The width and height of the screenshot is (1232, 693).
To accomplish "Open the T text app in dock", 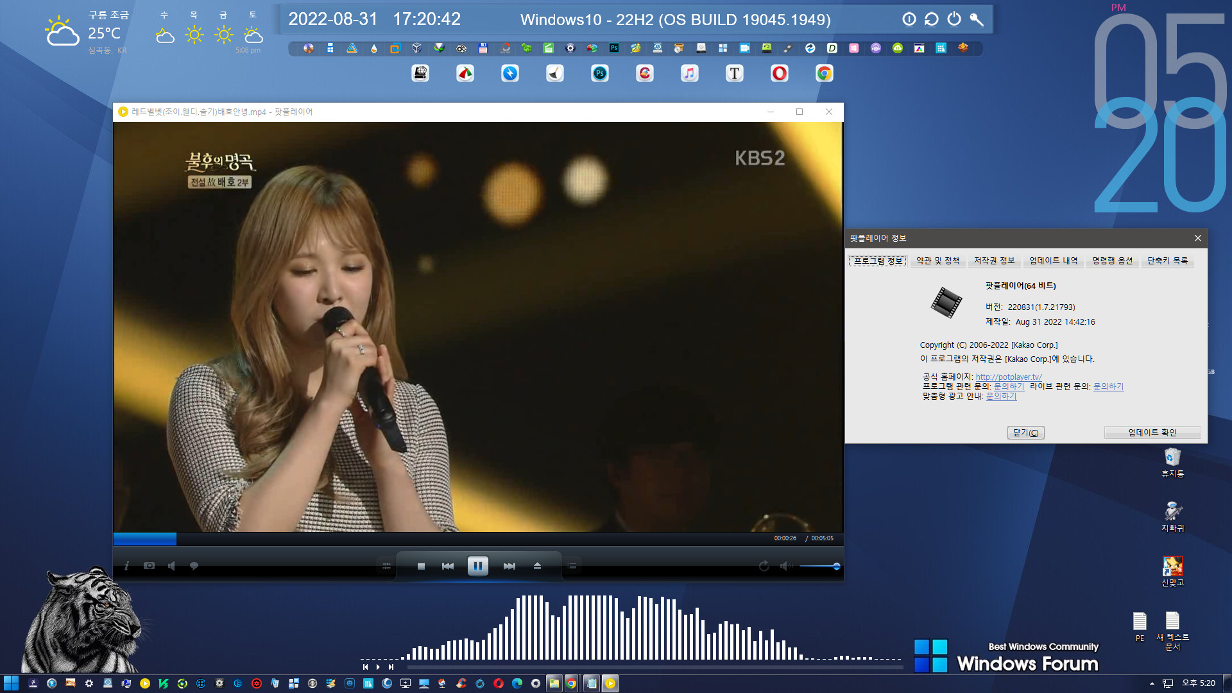I will tap(734, 73).
